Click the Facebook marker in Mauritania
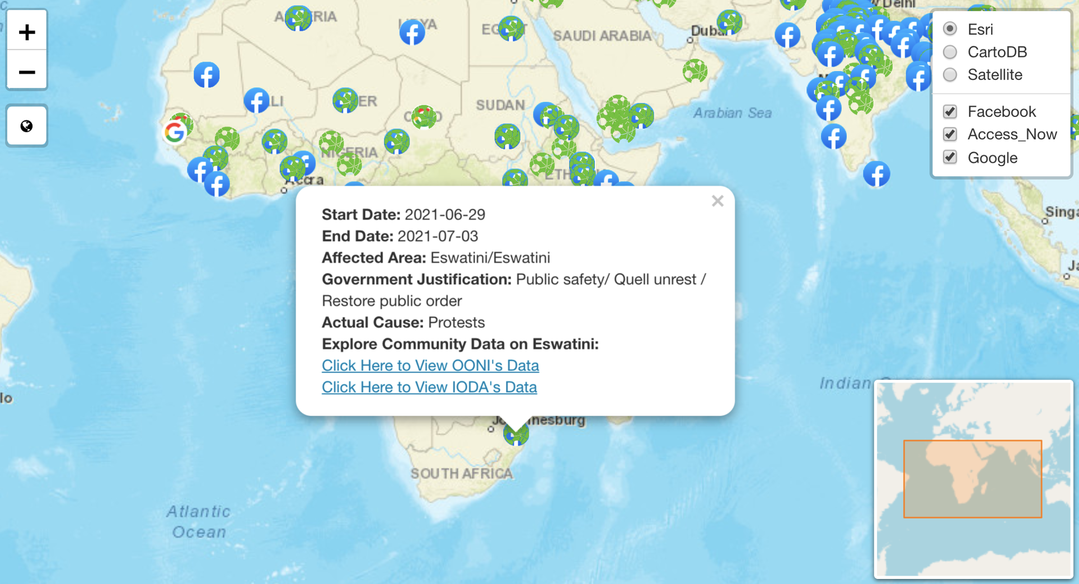The width and height of the screenshot is (1079, 584). click(207, 75)
